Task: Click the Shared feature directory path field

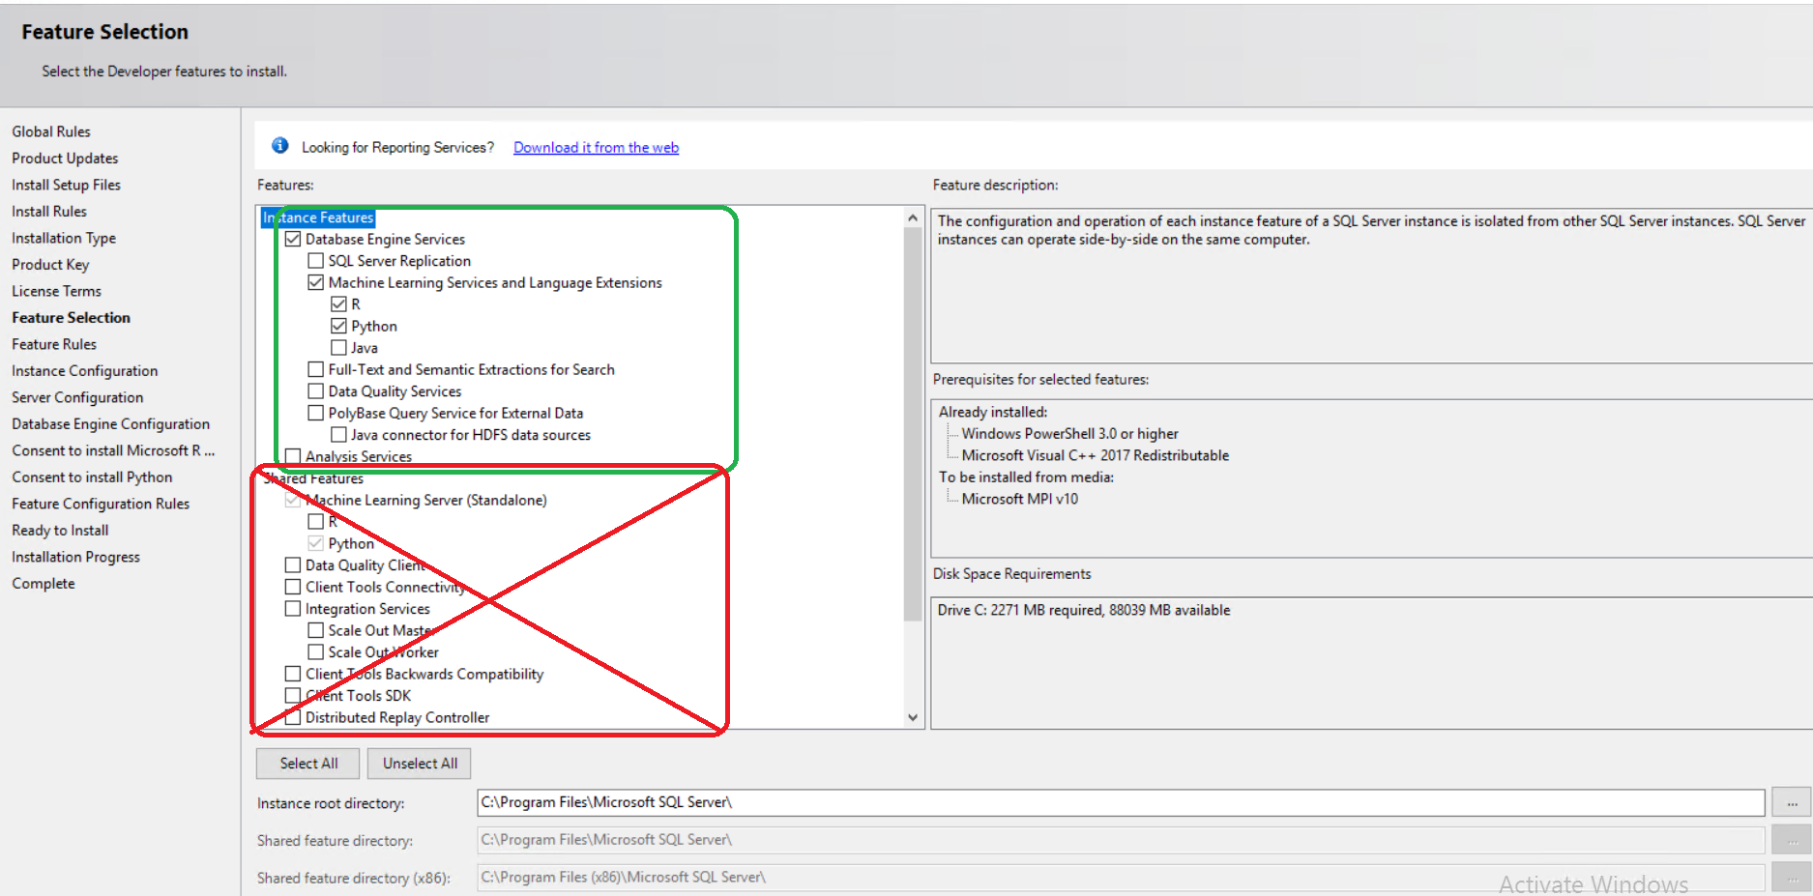Action: [1121, 840]
